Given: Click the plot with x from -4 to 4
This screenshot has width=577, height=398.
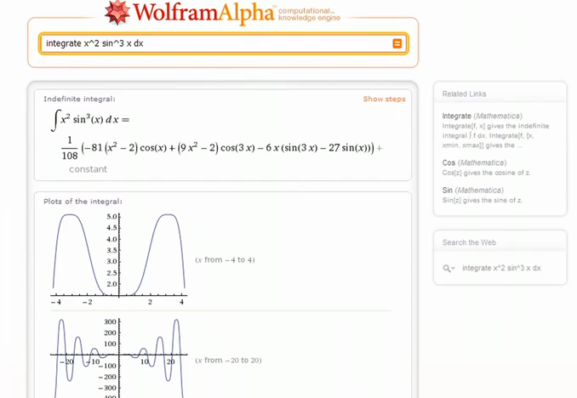Looking at the screenshot, I should point(118,259).
